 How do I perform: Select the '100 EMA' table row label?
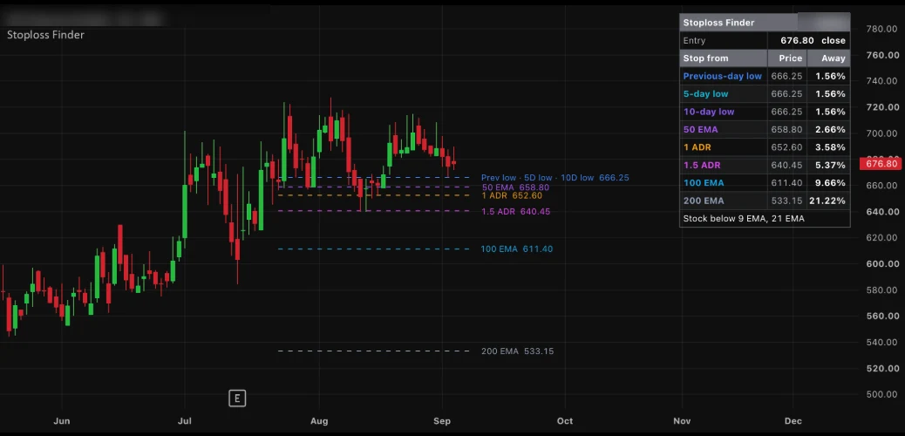point(703,183)
